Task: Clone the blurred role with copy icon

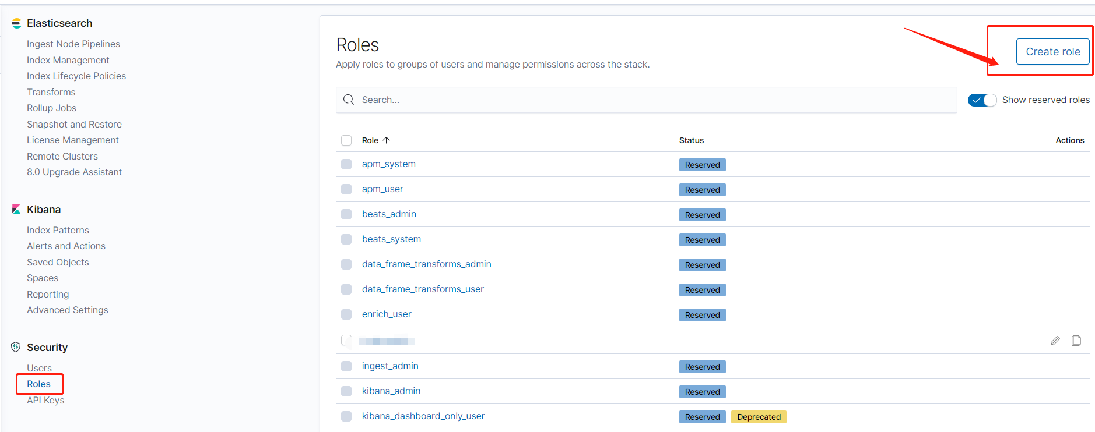Action: point(1076,341)
